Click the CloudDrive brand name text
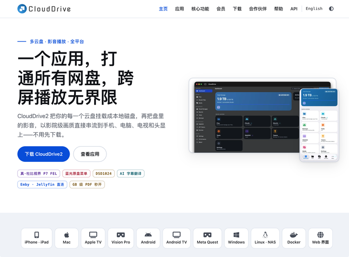The image size is (349, 257). 50,9
